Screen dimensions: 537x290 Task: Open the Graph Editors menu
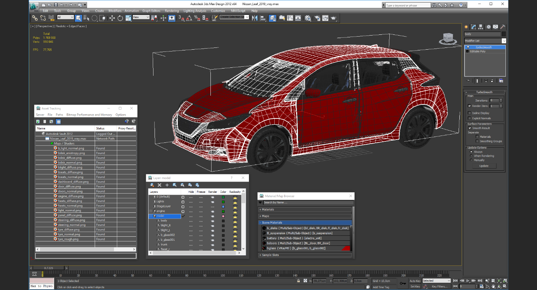click(x=151, y=11)
